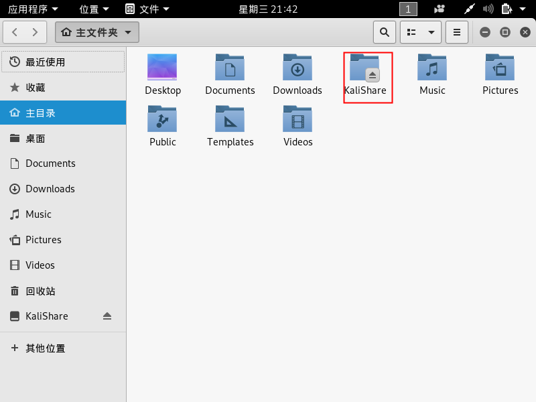536x402 pixels.
Task: Open Documents in the sidebar
Action: [x=63, y=163]
